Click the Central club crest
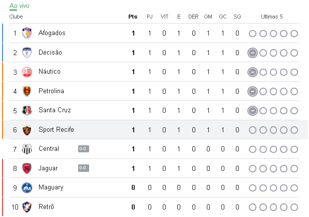 (27, 149)
